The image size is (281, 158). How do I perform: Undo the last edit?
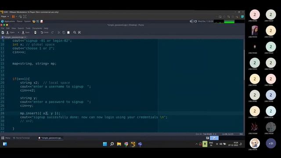(x=44, y=32)
